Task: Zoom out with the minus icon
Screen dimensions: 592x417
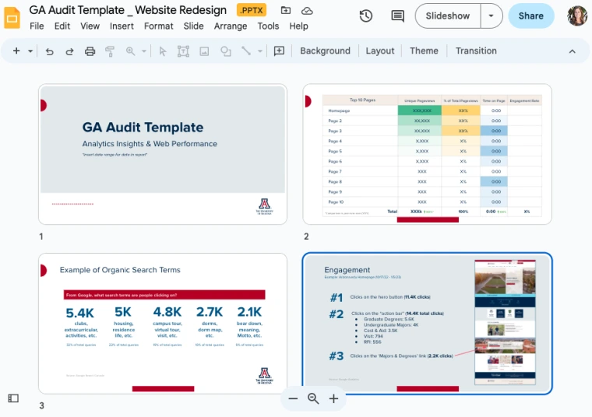Action: coord(293,398)
